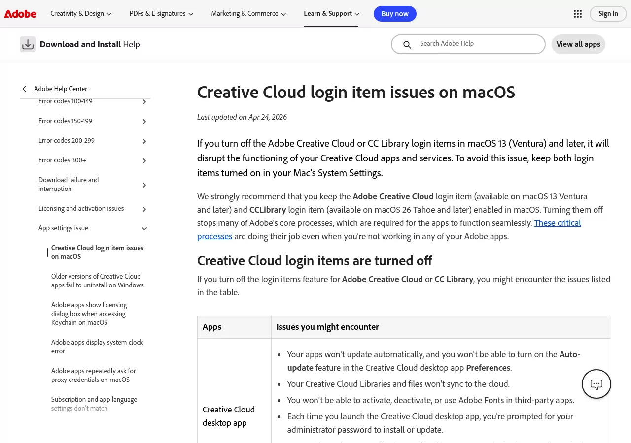Click the Last updated date text
The height and width of the screenshot is (443, 631).
(x=242, y=117)
